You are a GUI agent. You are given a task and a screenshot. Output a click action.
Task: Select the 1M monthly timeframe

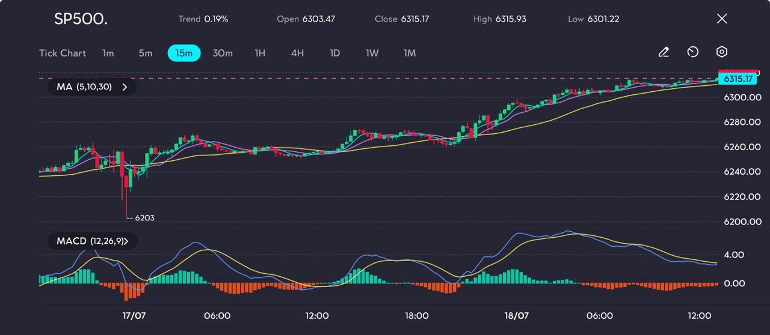point(410,53)
